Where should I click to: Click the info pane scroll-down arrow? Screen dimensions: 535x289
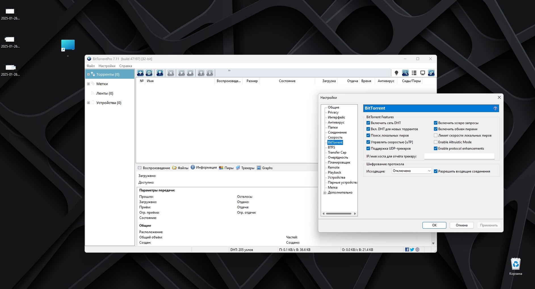coord(433,243)
